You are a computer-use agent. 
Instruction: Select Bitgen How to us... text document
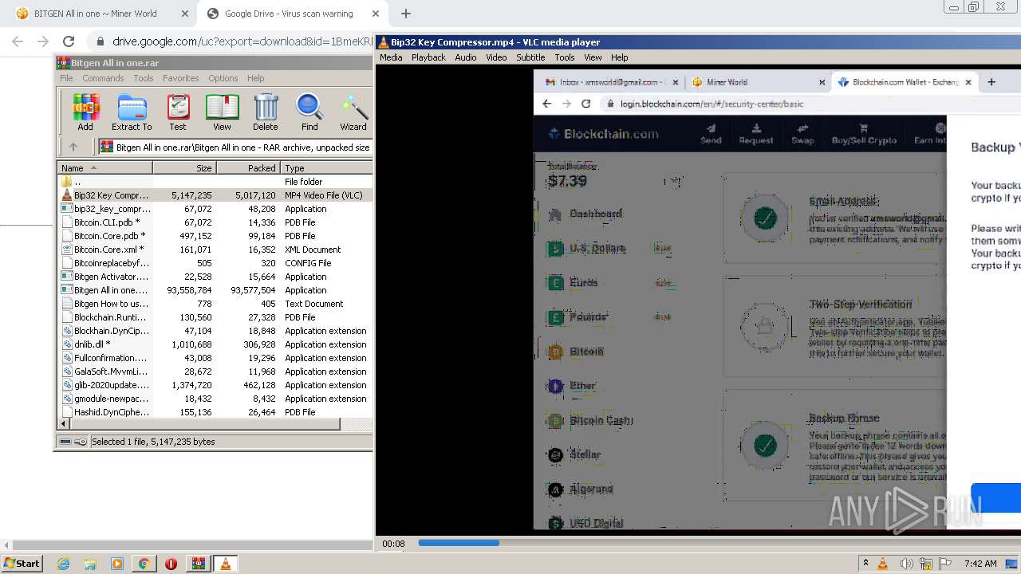(x=215, y=304)
